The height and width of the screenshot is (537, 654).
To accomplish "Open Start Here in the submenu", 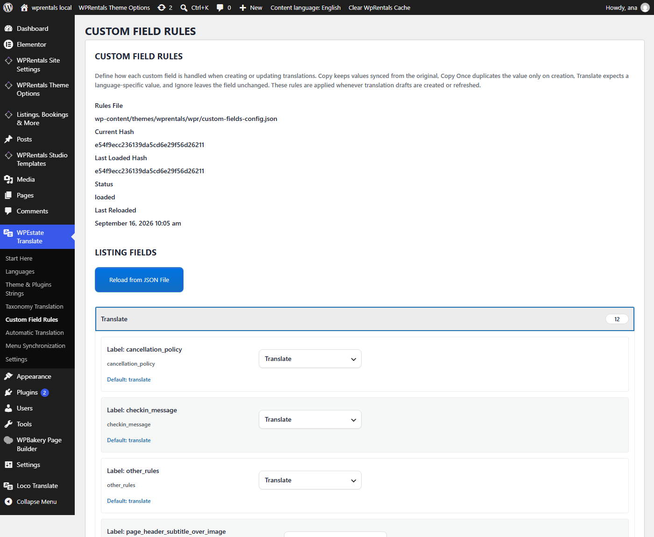I will coord(19,258).
